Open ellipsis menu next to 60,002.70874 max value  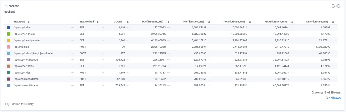pyautogui.click(x=292, y=86)
